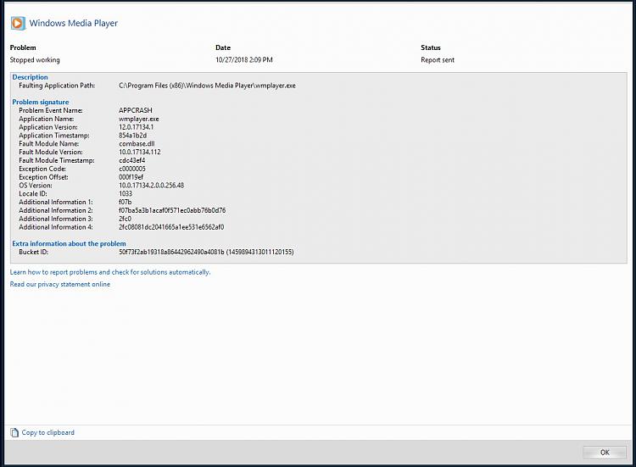Click Additional Information 2 hash value
This screenshot has height=467, width=636.
click(172, 210)
